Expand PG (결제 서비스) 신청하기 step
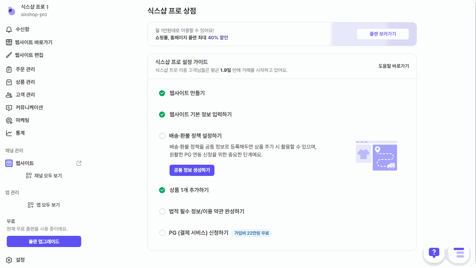 [199, 233]
